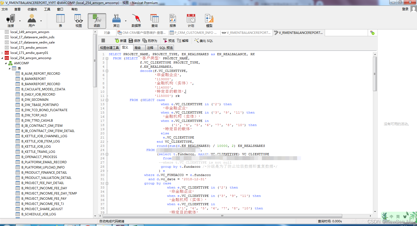
Task: Click the navigation tree vertical scrollbar
Action: point(95,61)
